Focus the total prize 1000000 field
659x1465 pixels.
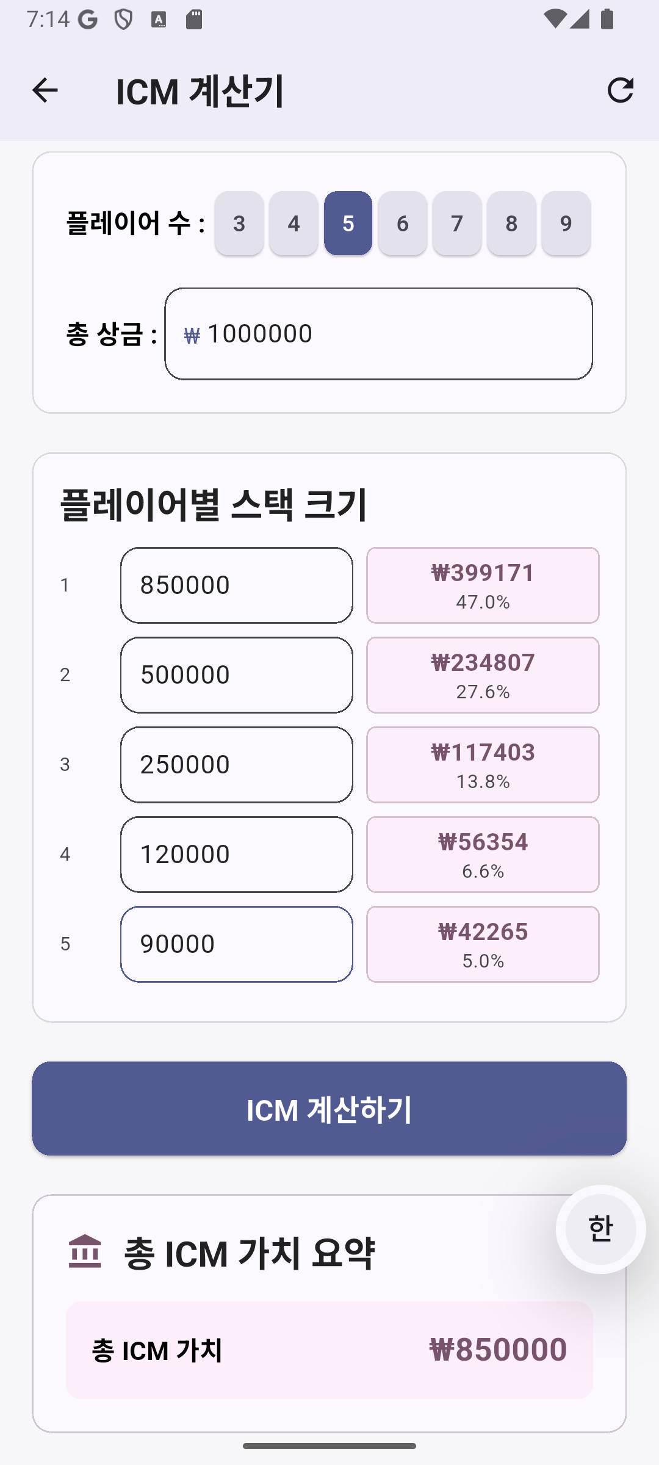pyautogui.click(x=391, y=334)
